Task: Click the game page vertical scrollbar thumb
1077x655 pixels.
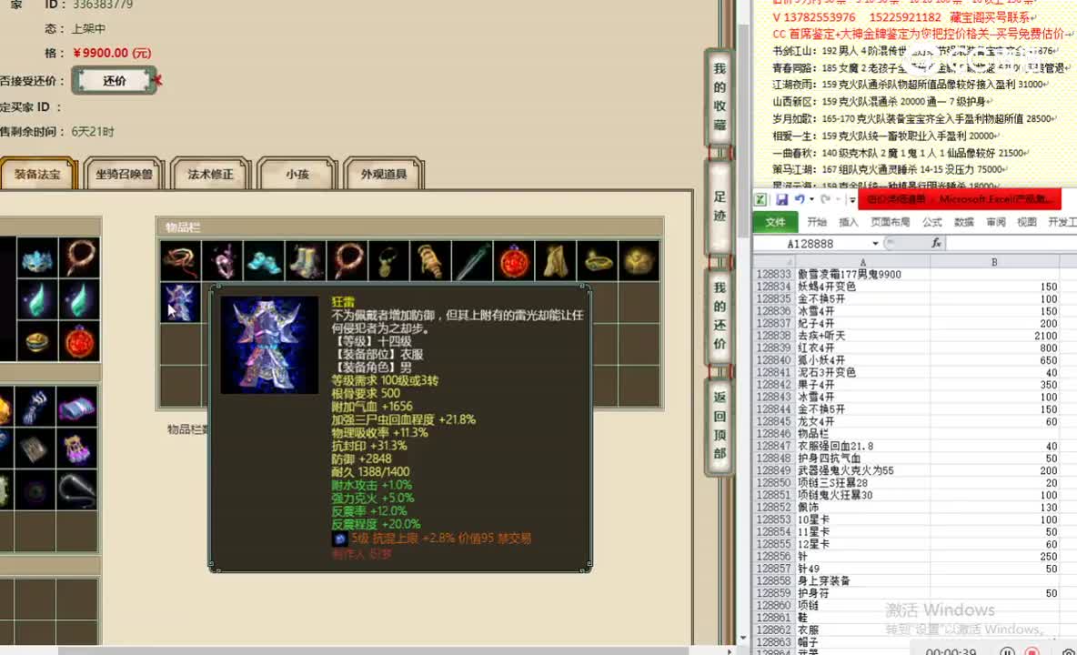Action: [743, 130]
